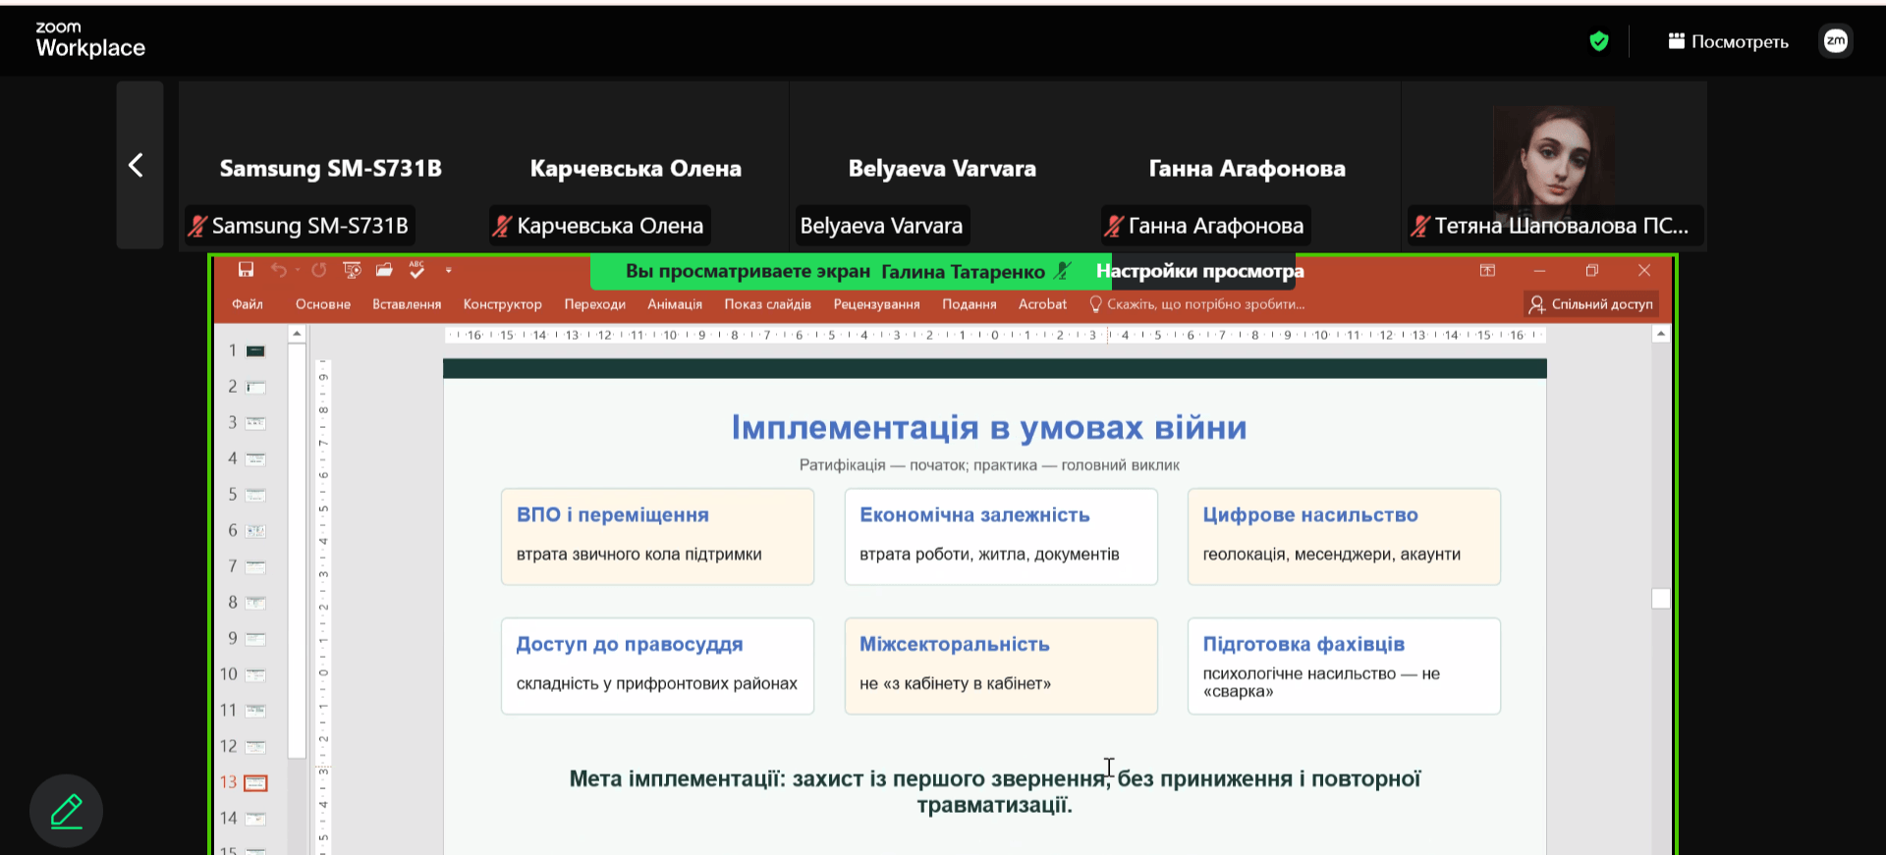
Task: Switch to the Основне tab
Action: (x=323, y=304)
